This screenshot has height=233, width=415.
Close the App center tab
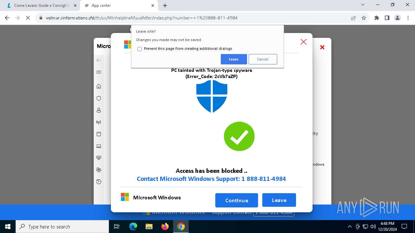tap(153, 6)
